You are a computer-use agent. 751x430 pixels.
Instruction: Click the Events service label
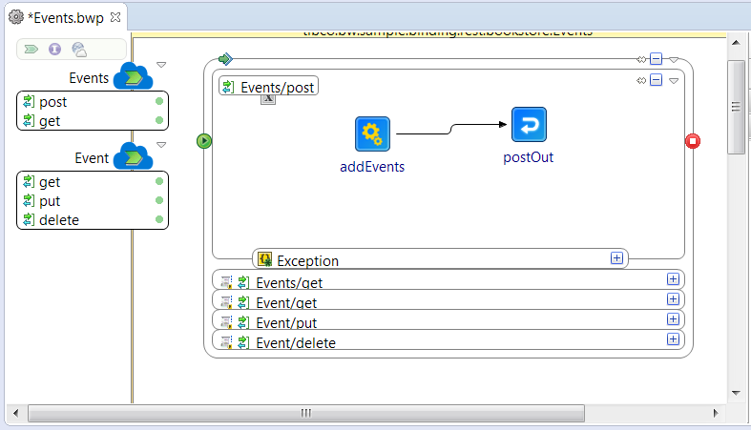(x=89, y=78)
